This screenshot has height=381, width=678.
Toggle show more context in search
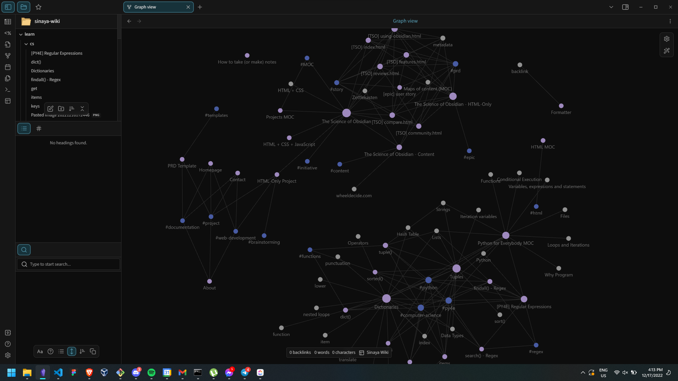point(72,351)
